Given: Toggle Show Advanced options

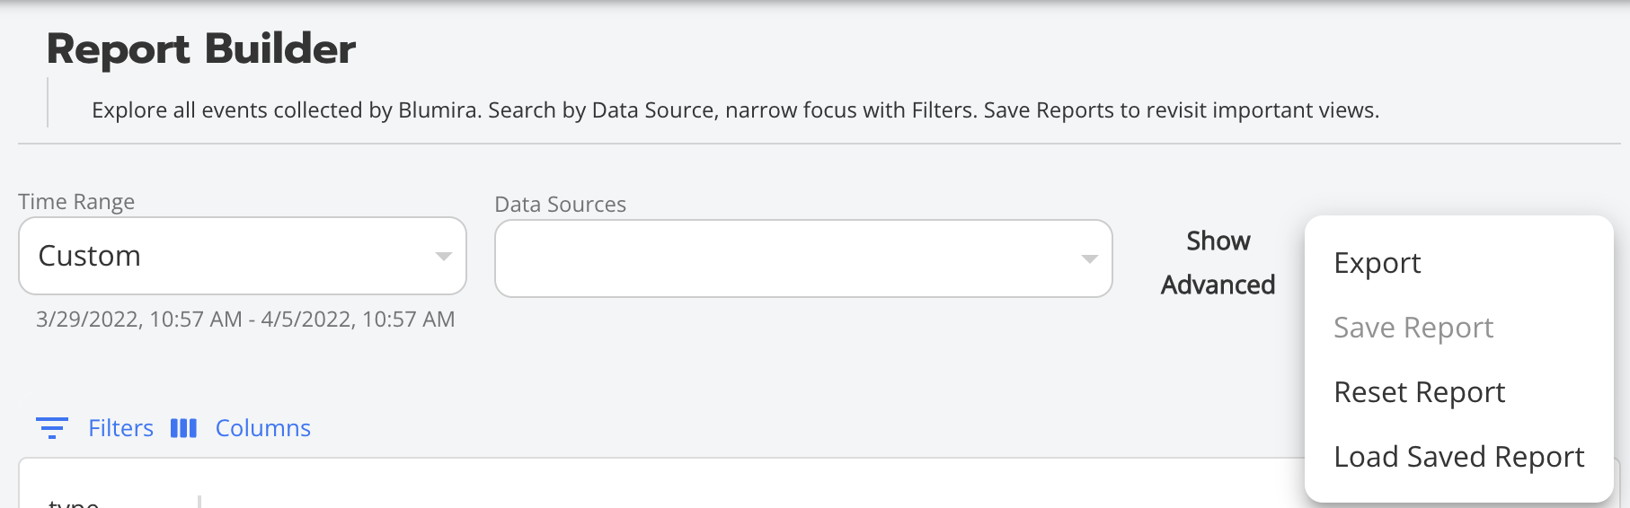Looking at the screenshot, I should point(1218,262).
